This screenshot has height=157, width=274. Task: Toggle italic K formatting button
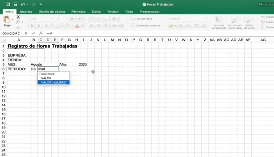point(39,26)
